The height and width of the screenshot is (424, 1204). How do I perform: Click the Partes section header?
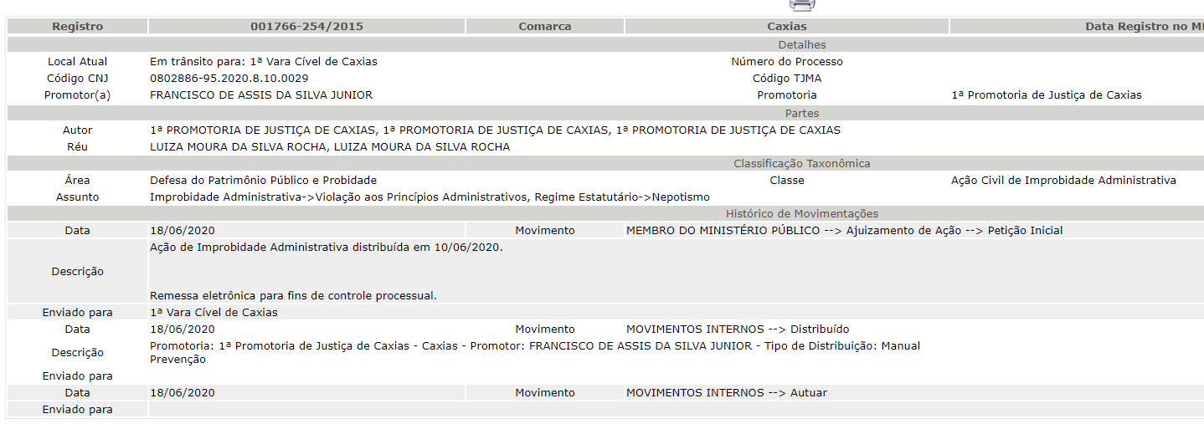[801, 114]
